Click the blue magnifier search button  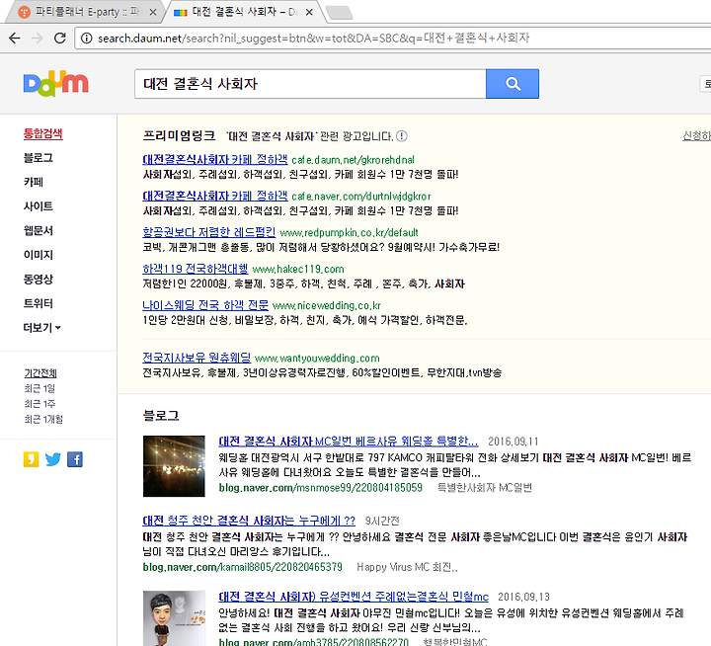[513, 84]
